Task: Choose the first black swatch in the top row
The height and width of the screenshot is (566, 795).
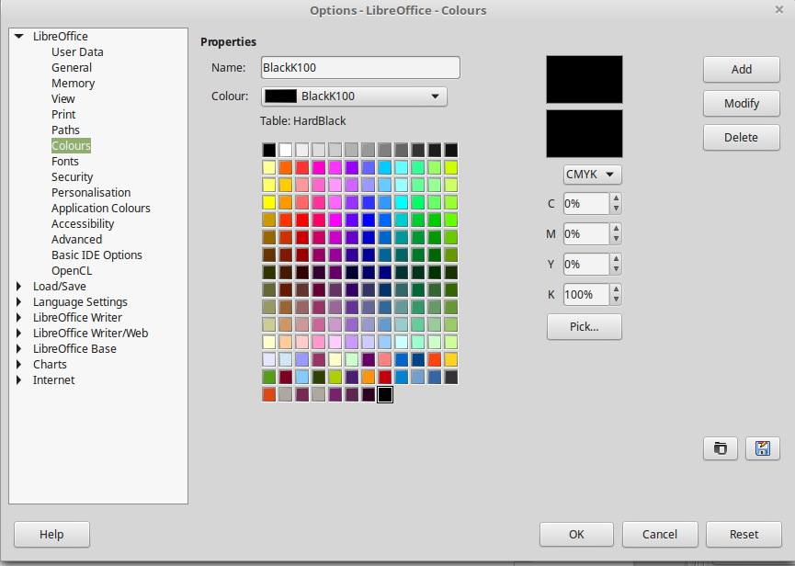Action: click(x=269, y=150)
